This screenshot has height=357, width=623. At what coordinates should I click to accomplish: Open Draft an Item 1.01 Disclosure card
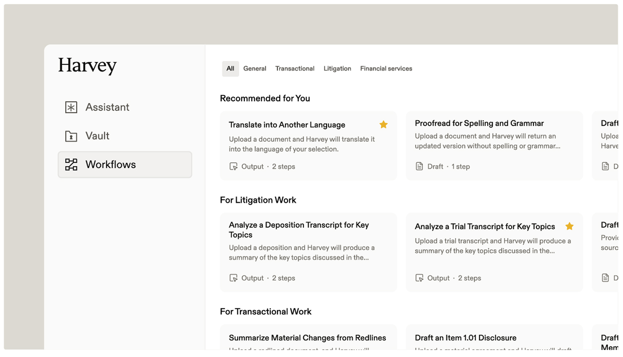465,338
